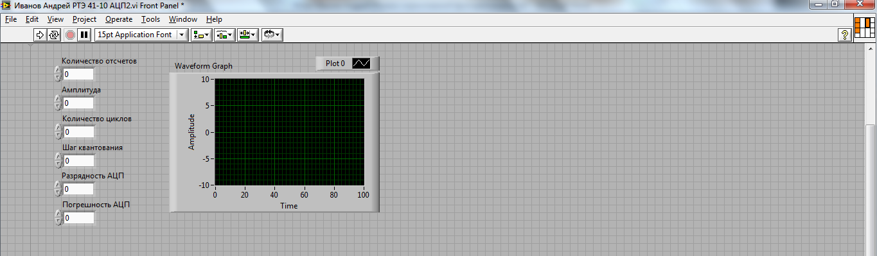877x256 pixels.
Task: Click the Waveform Graph plot area
Action: click(x=289, y=132)
